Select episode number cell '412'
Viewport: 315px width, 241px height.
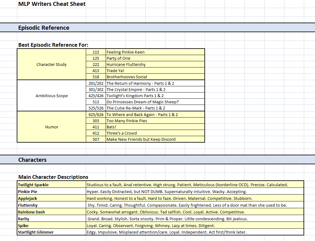pos(96,133)
